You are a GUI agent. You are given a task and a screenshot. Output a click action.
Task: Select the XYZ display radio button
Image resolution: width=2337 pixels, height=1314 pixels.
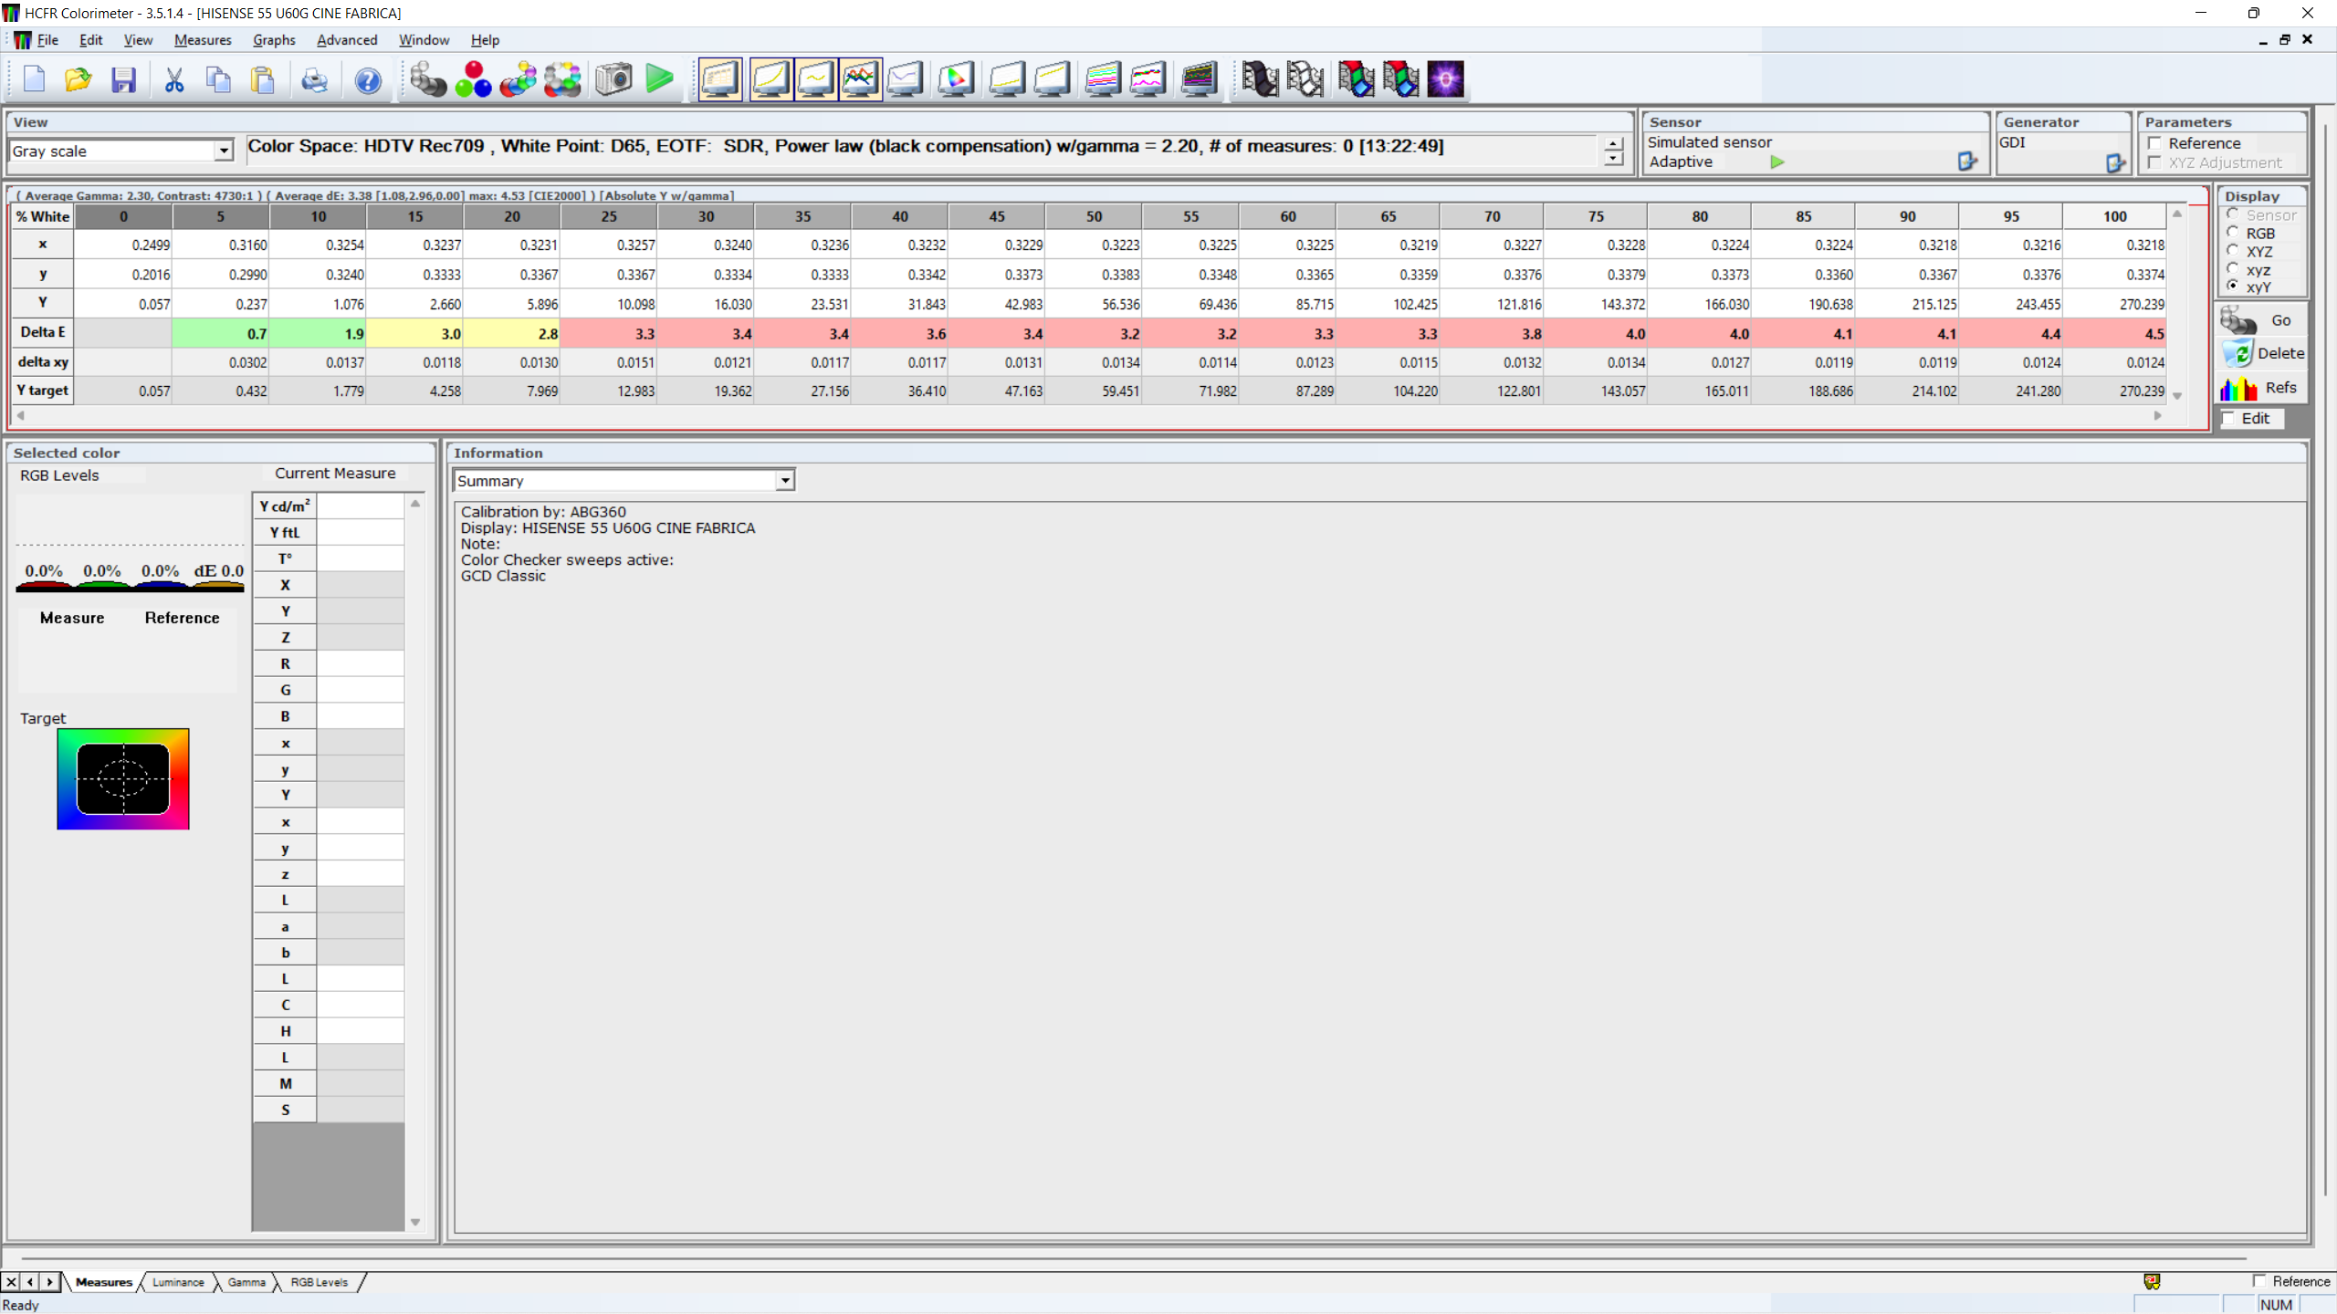(2232, 251)
